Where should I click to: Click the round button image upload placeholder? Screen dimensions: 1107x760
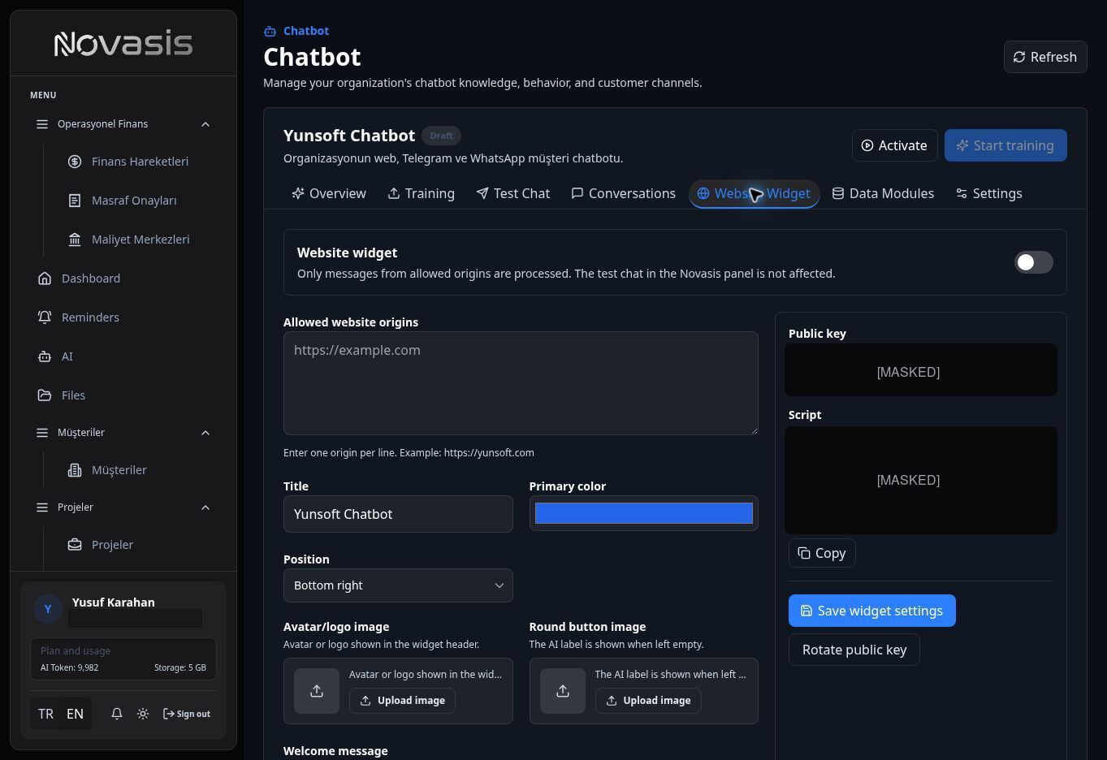[x=563, y=691]
